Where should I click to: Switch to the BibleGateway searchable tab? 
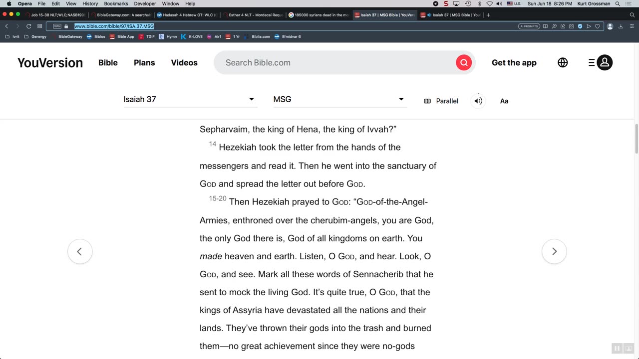[121, 15]
